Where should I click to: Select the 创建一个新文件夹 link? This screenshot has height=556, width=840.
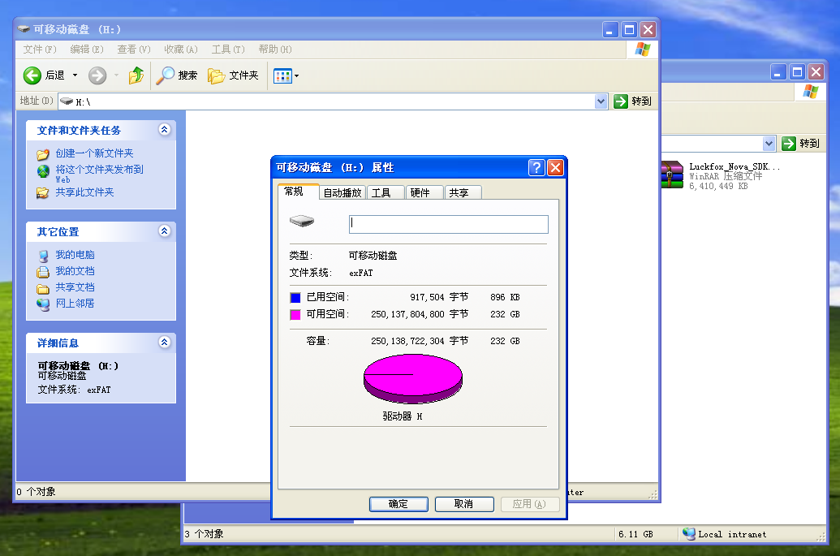click(94, 153)
